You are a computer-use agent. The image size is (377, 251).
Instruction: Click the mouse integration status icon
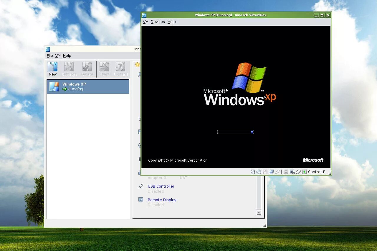(x=298, y=172)
